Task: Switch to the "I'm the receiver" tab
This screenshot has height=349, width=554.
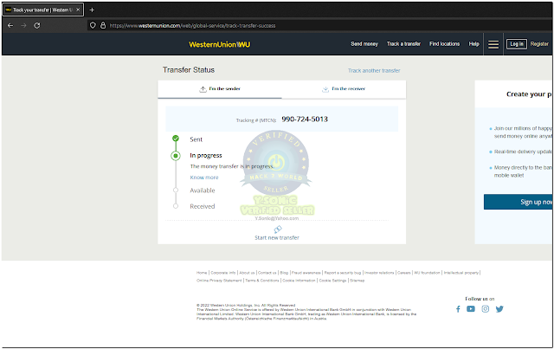Action: (344, 89)
